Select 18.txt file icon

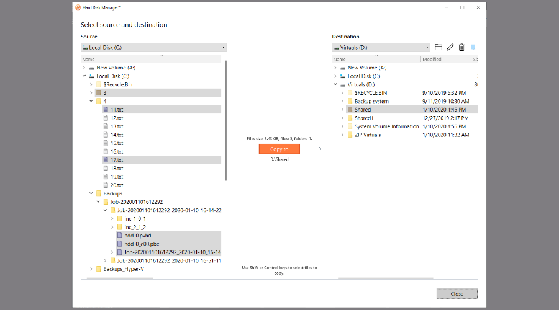point(106,169)
